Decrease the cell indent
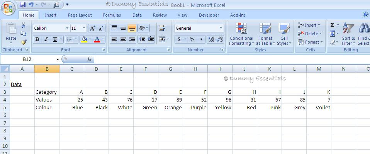Image resolution: width=370 pixels, height=154 pixels. click(x=142, y=39)
